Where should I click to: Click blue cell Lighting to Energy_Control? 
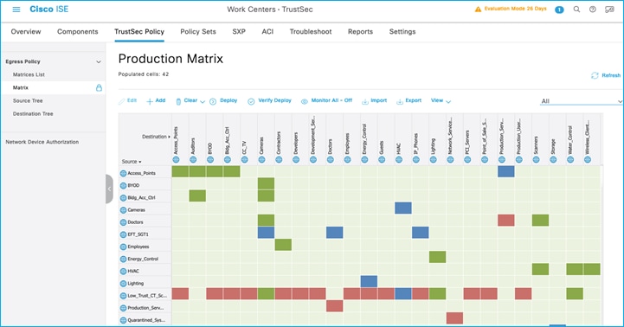[369, 282]
